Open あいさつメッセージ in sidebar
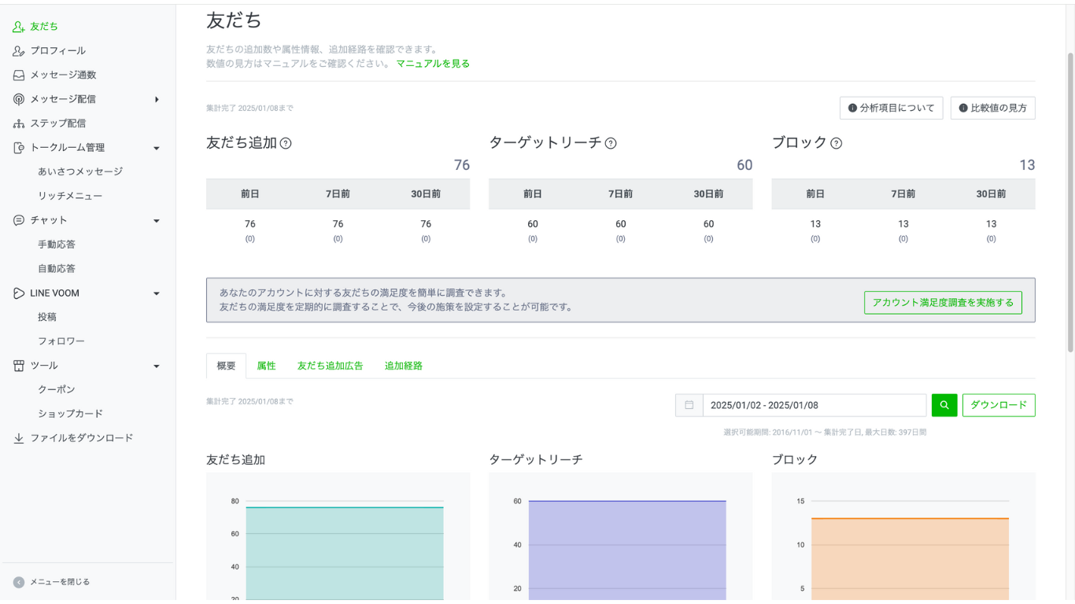This screenshot has height=604, width=1075. (80, 171)
